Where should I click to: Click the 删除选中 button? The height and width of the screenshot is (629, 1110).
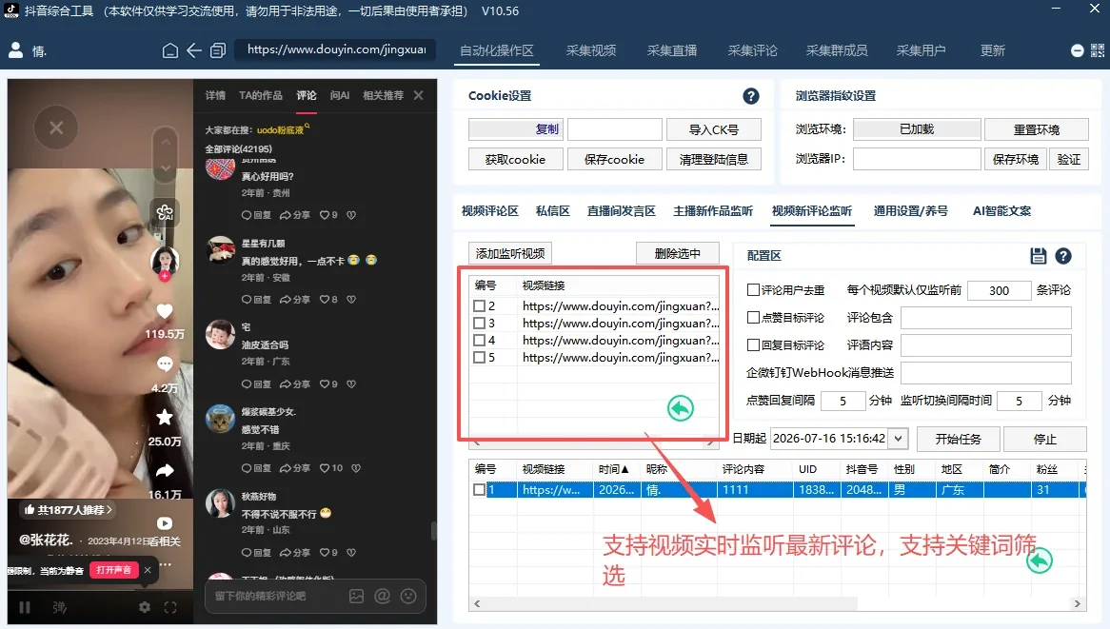(678, 253)
